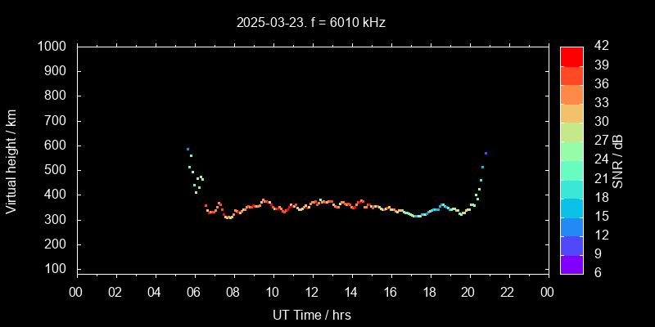
Task: Click the yellow-green 27–30 dB colorbar segment
Action: point(571,132)
